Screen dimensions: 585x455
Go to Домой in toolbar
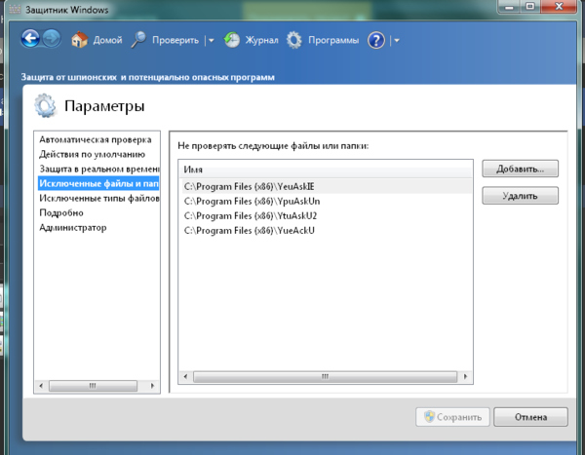click(107, 40)
